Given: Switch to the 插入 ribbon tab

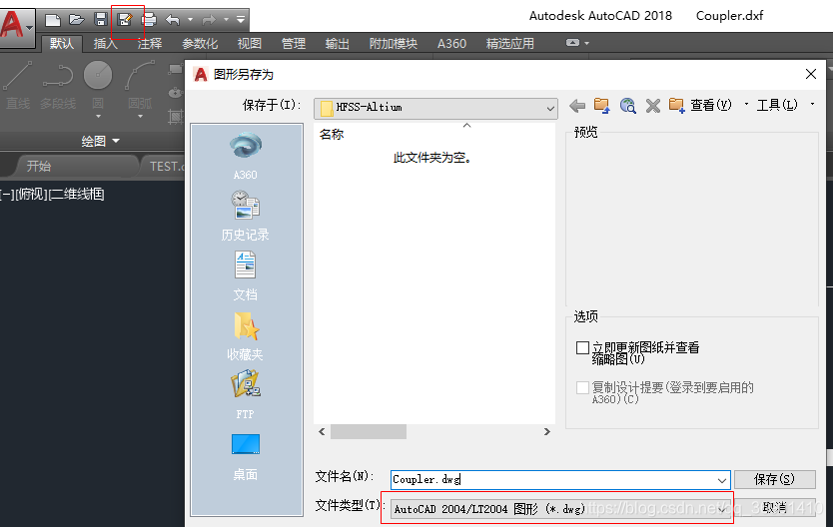Looking at the screenshot, I should [x=105, y=44].
